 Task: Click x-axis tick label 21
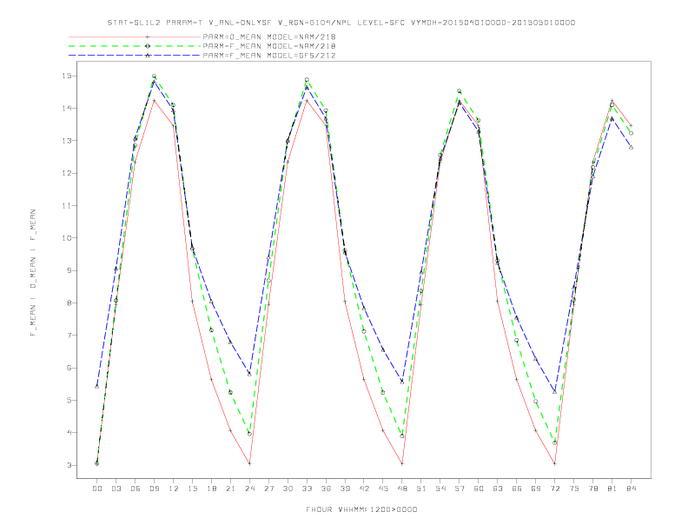click(x=230, y=489)
